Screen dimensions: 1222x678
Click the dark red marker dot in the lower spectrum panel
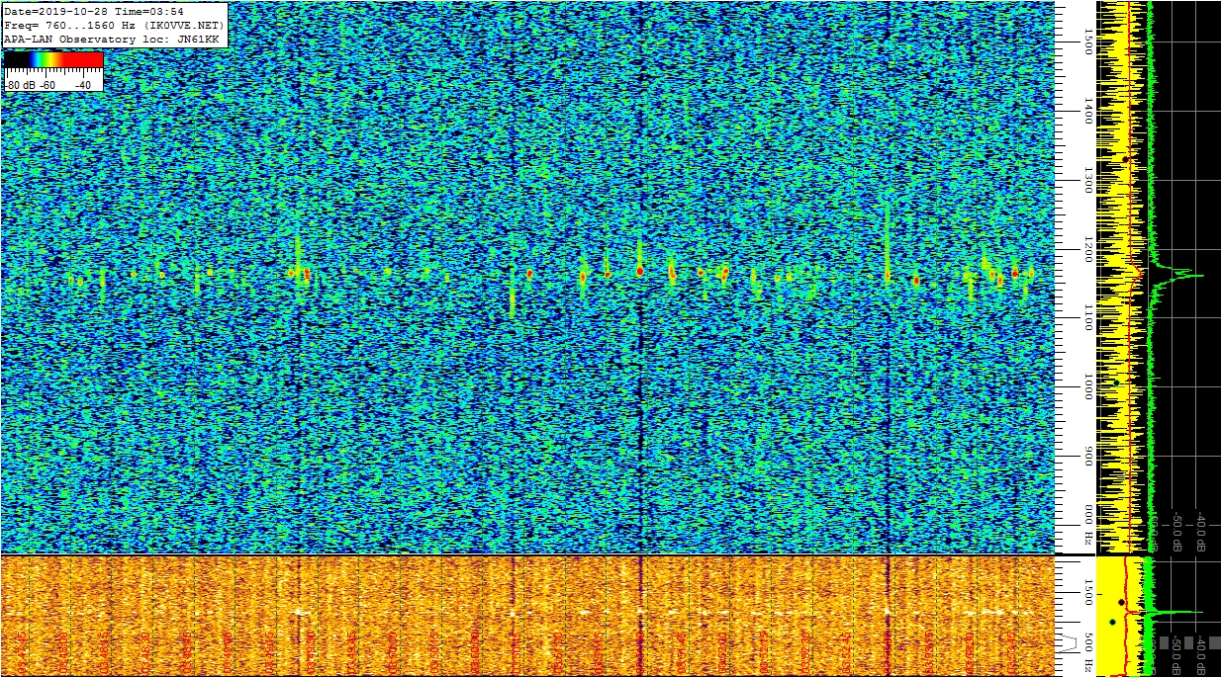1121,602
